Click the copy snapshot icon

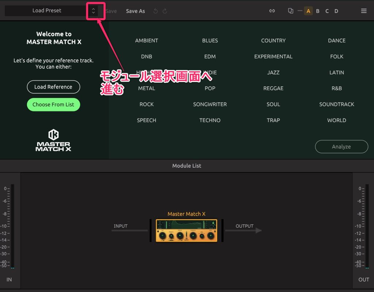[290, 11]
